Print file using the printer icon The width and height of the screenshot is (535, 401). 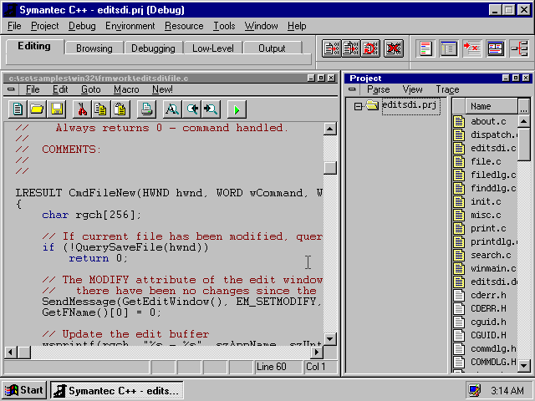[x=146, y=109]
